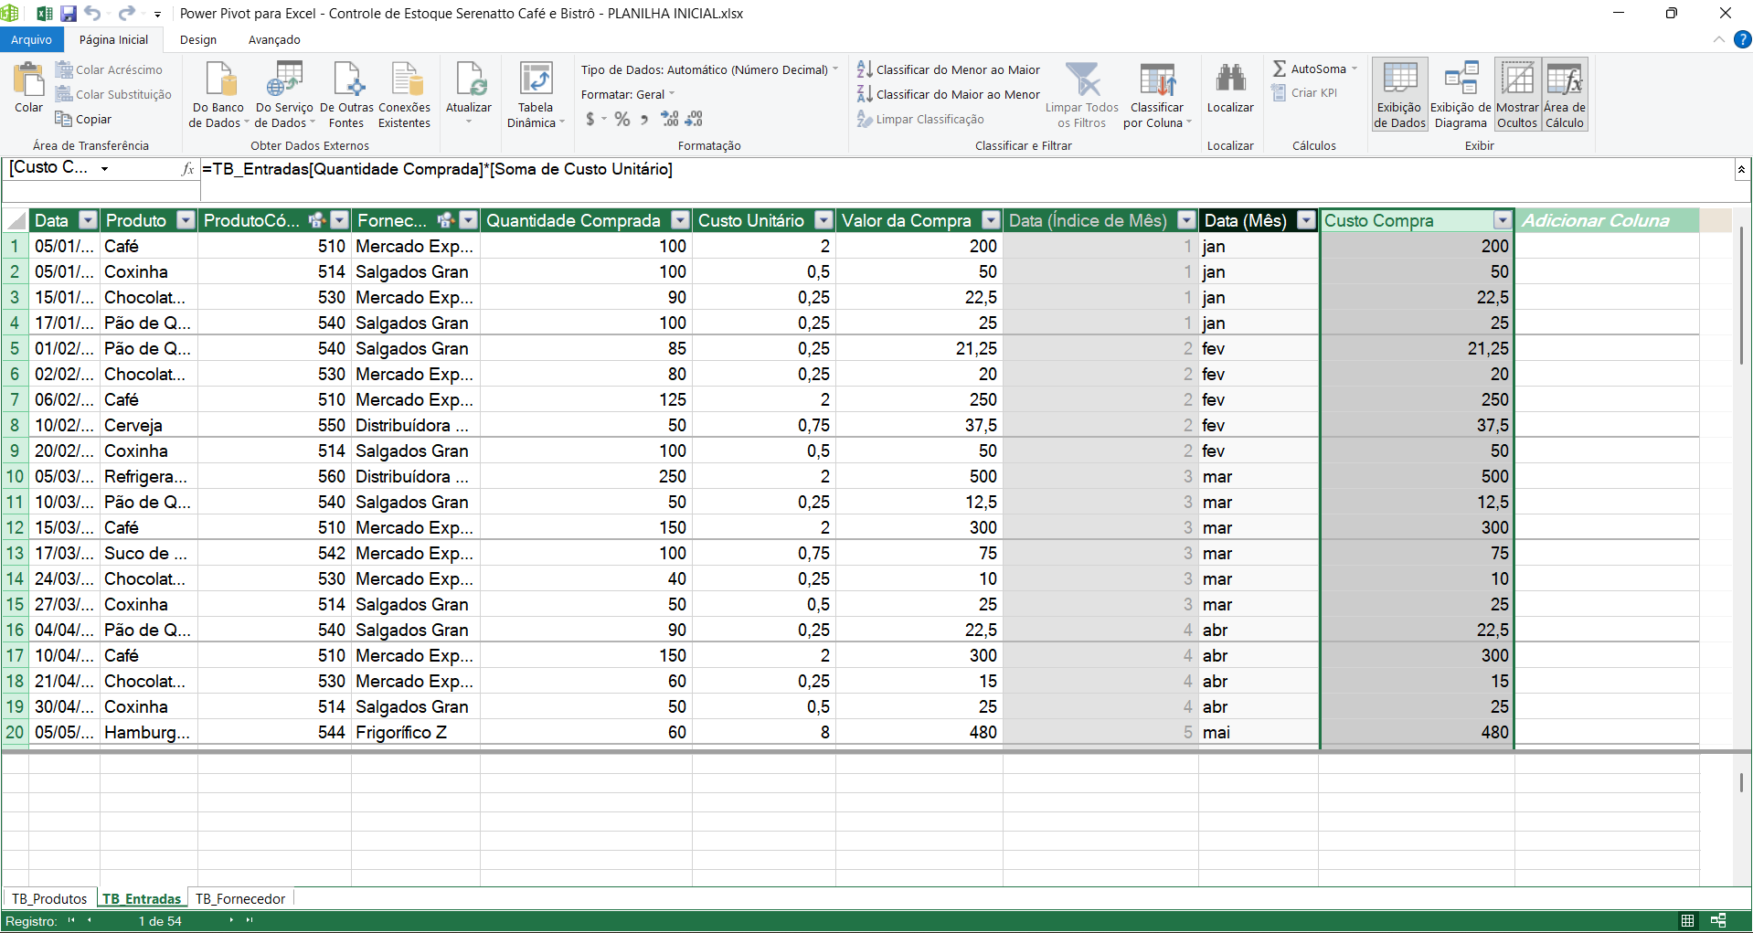Open Custo Unitário filter dropdown
Screen dimensions: 1753x933
pos(823,219)
